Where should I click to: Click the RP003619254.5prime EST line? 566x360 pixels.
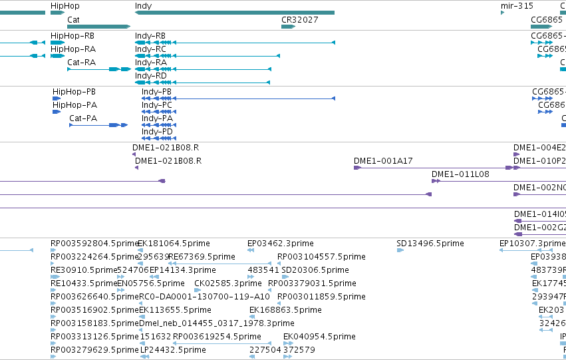coord(222,343)
